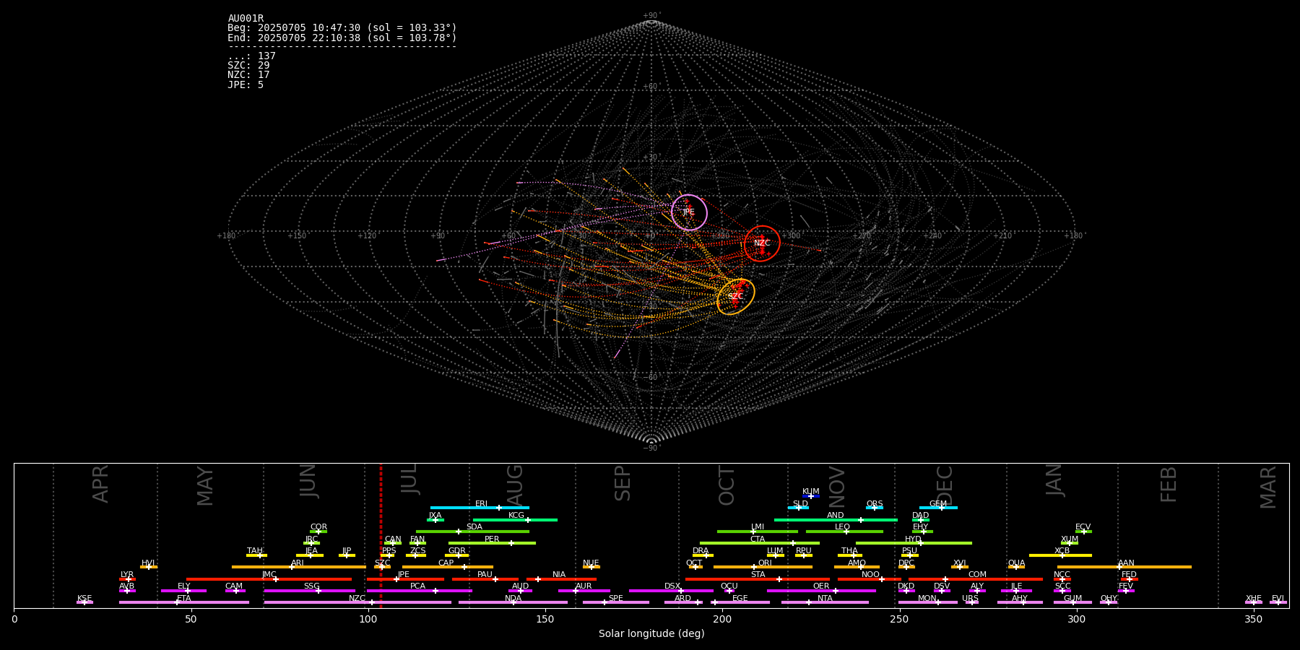Image resolution: width=1300 pixels, height=650 pixels.
Task: Click the pink SPE shower bar
Action: 616,602
